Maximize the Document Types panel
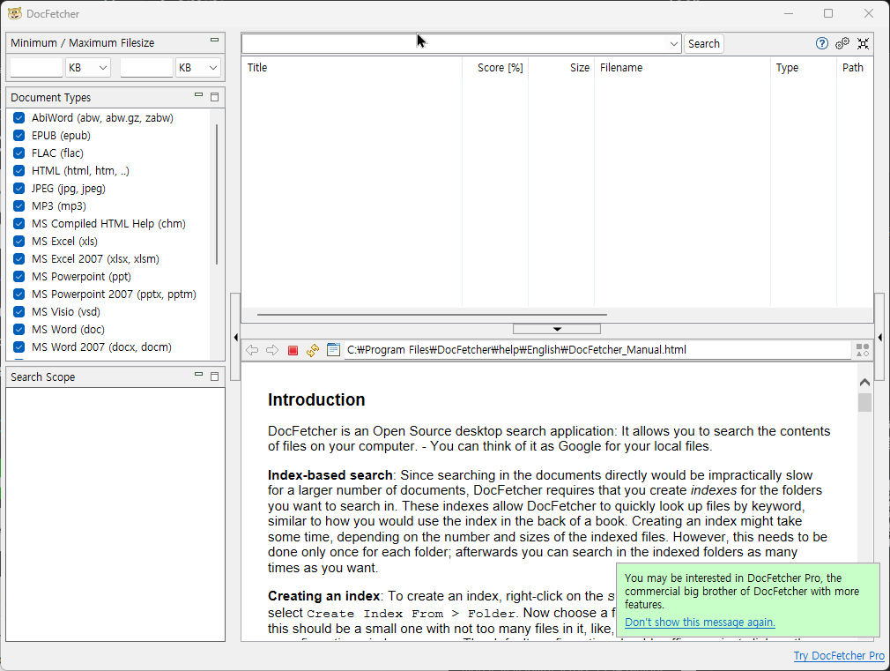Screen dimensions: 890x671 click(214, 97)
